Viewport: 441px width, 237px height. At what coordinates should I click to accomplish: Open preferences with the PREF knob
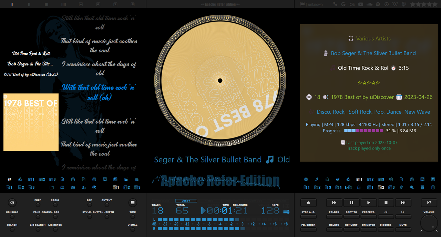coord(38,205)
